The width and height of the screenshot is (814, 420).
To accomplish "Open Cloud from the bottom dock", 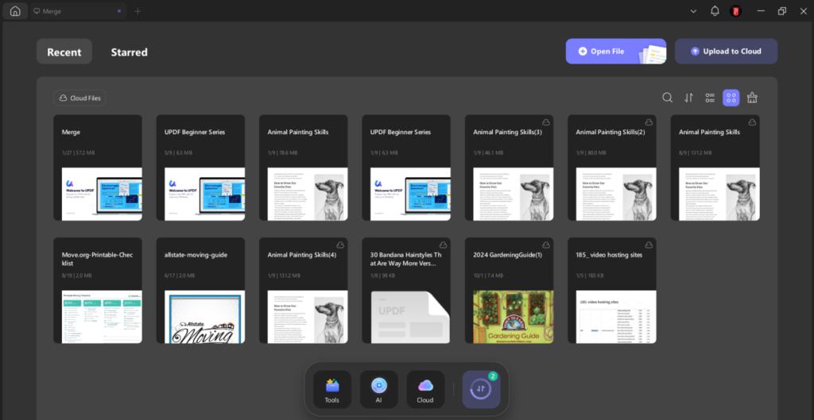I will pos(425,389).
